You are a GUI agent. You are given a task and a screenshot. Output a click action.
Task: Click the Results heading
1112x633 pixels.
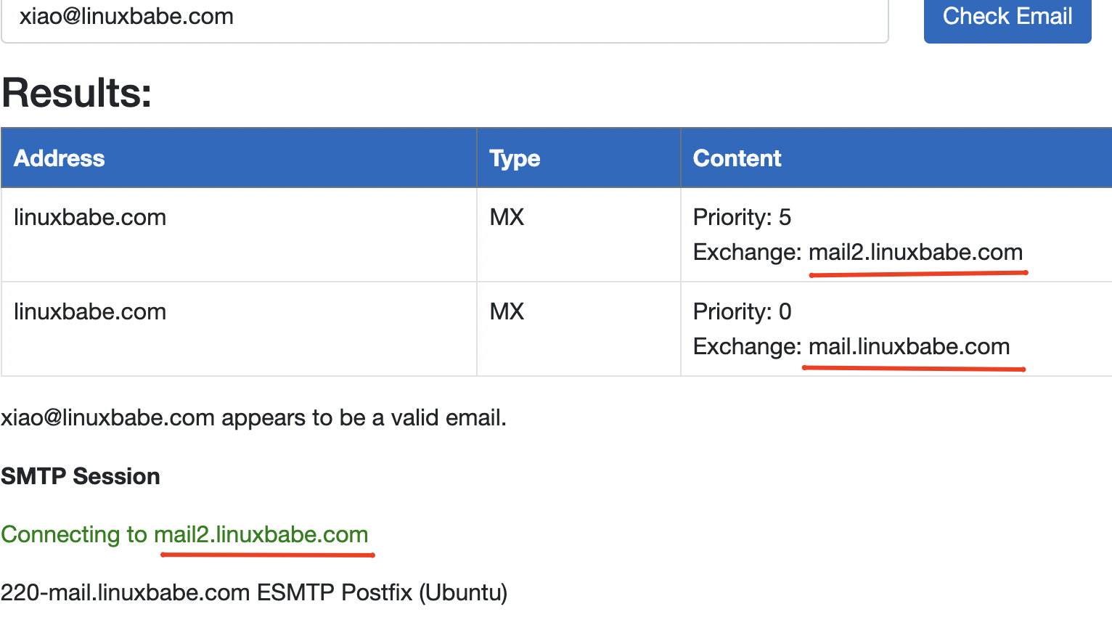[77, 93]
